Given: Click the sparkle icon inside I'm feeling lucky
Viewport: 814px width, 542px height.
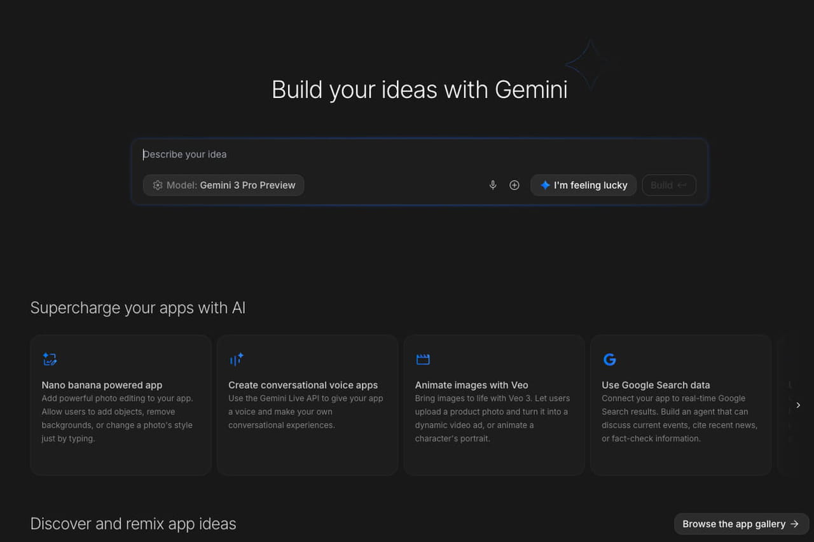Looking at the screenshot, I should pyautogui.click(x=545, y=185).
